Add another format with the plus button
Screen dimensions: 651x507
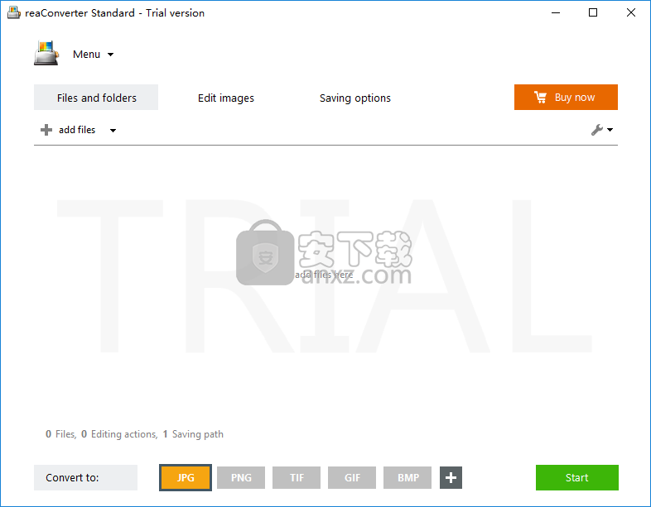pos(451,477)
